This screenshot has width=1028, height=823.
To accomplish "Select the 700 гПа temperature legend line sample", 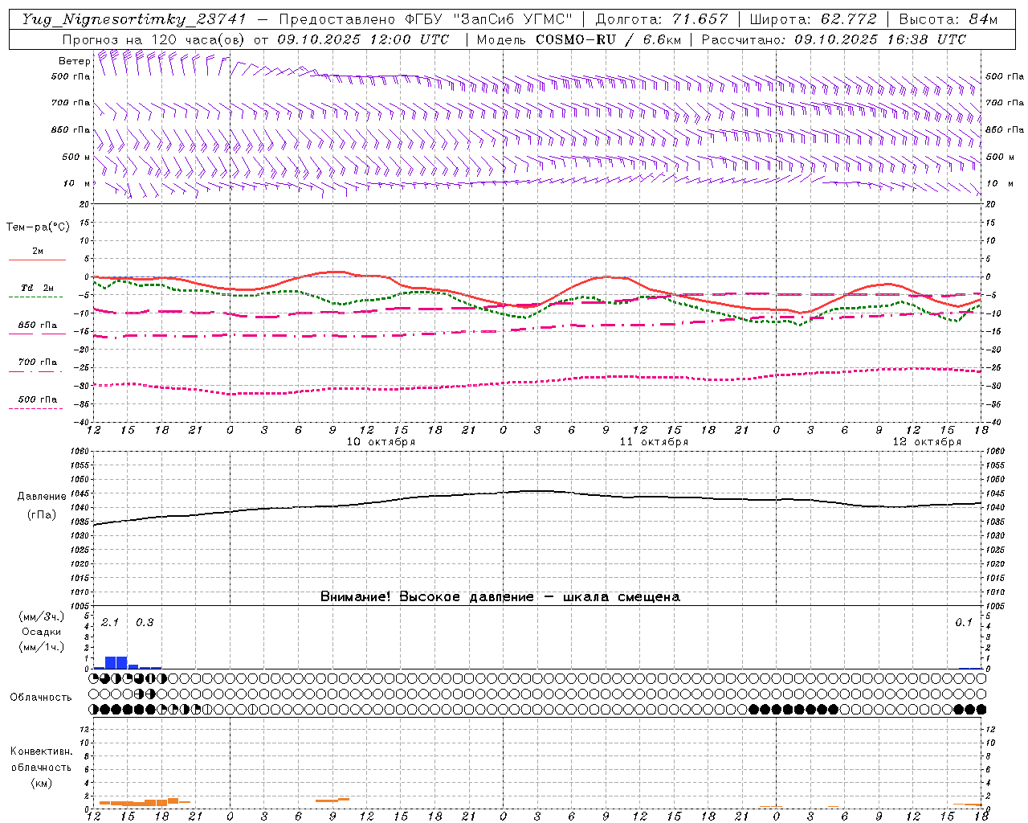I will (x=37, y=371).
